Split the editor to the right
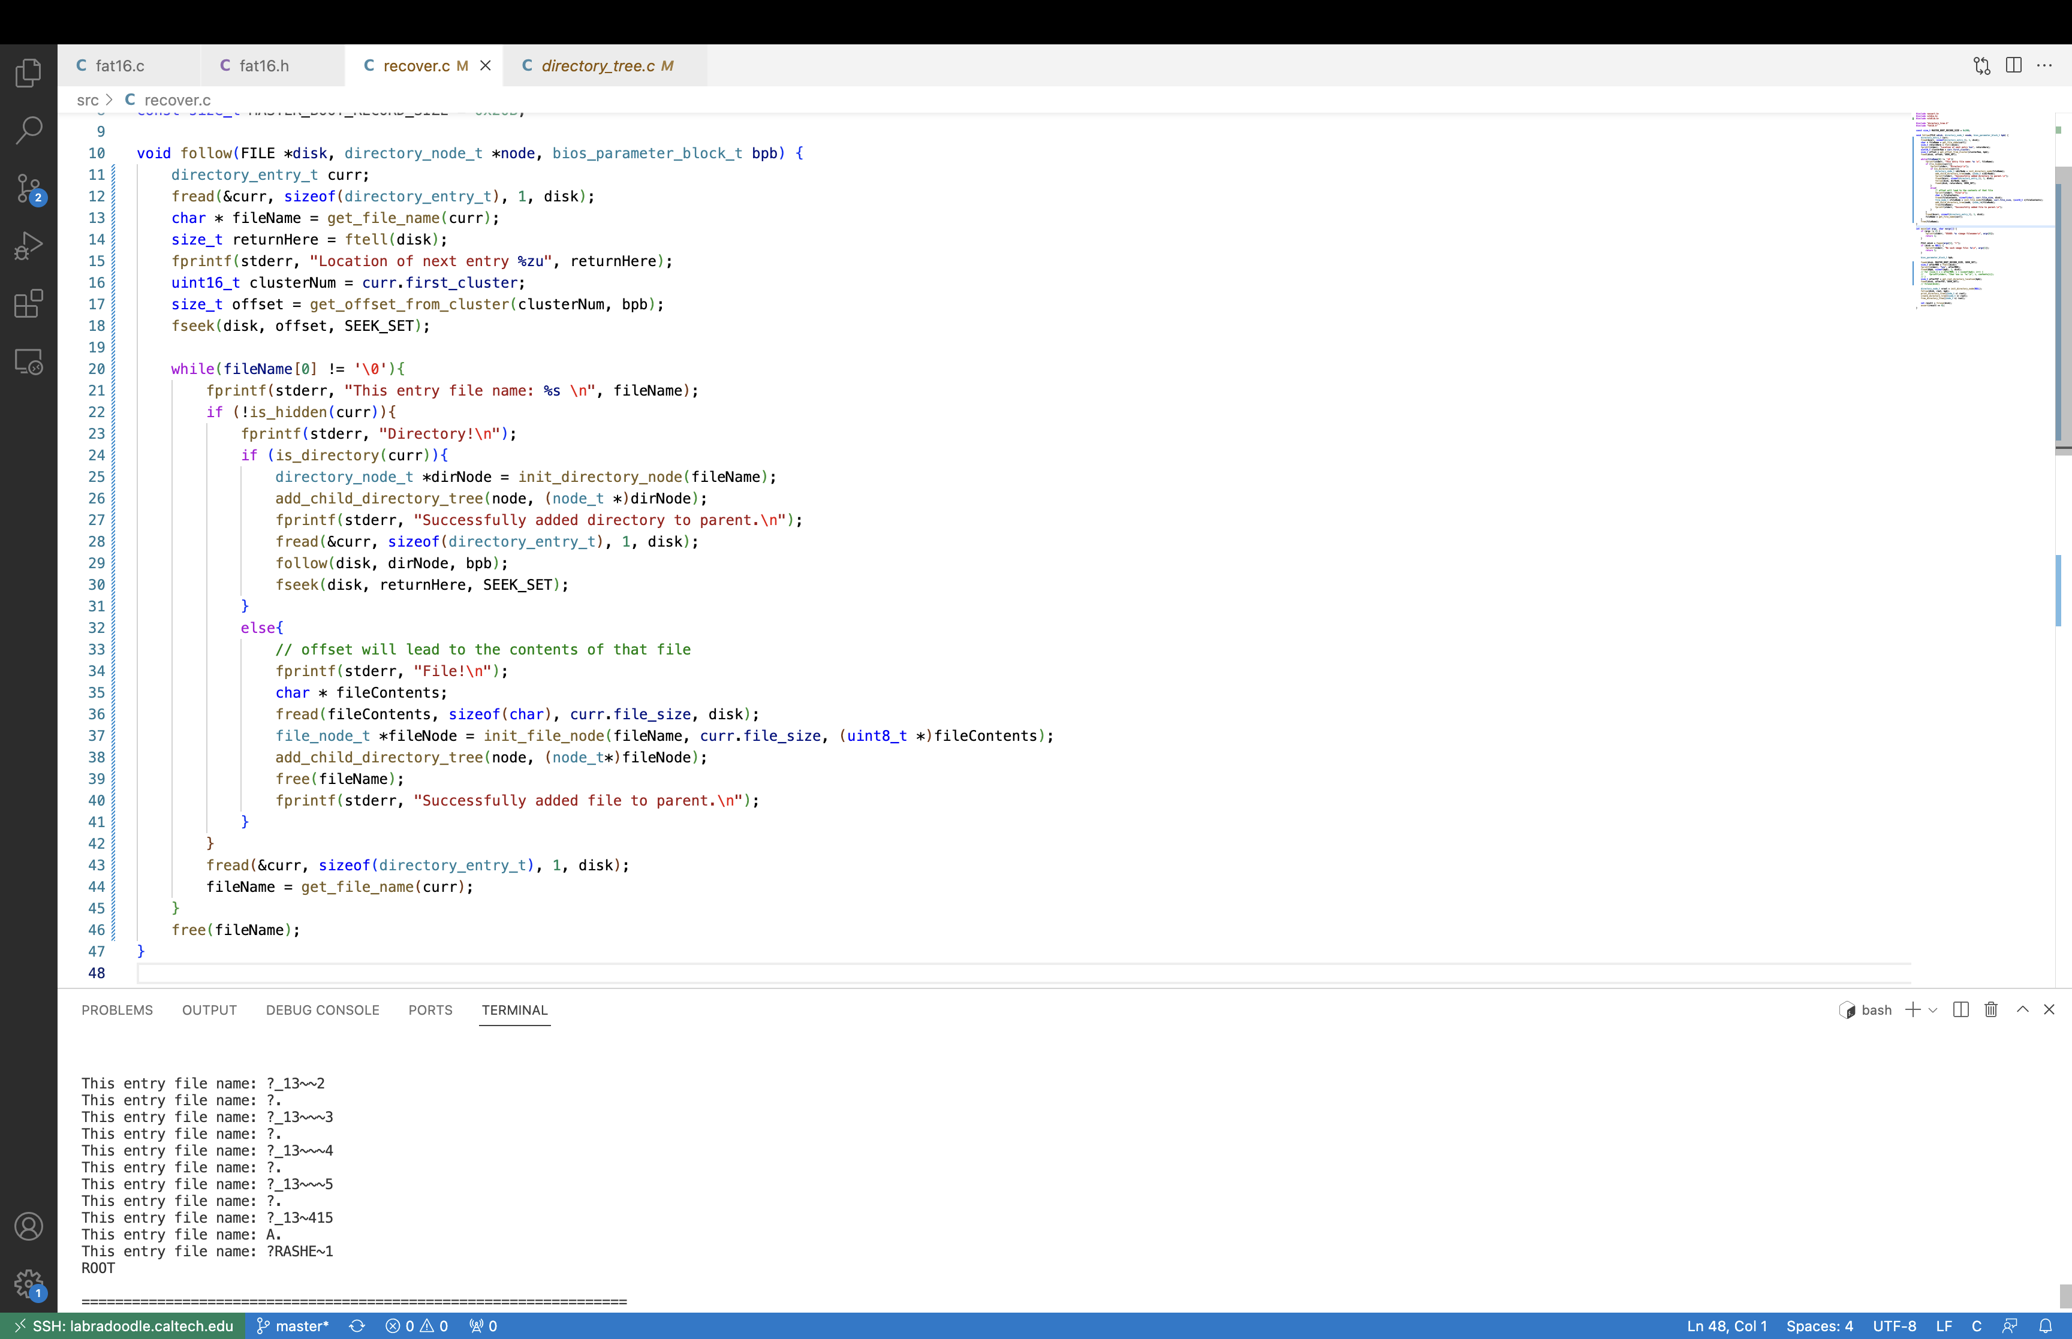This screenshot has height=1339, width=2072. click(x=2014, y=66)
